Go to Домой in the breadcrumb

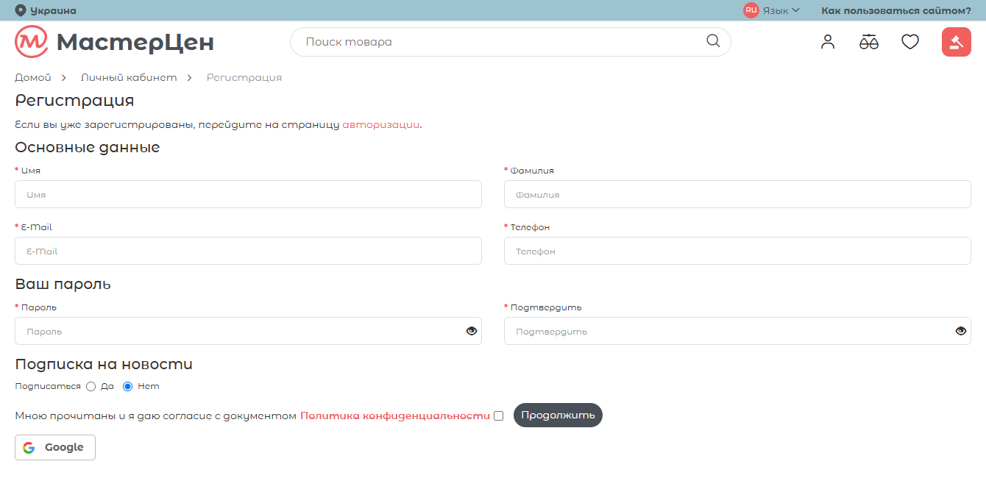click(33, 77)
